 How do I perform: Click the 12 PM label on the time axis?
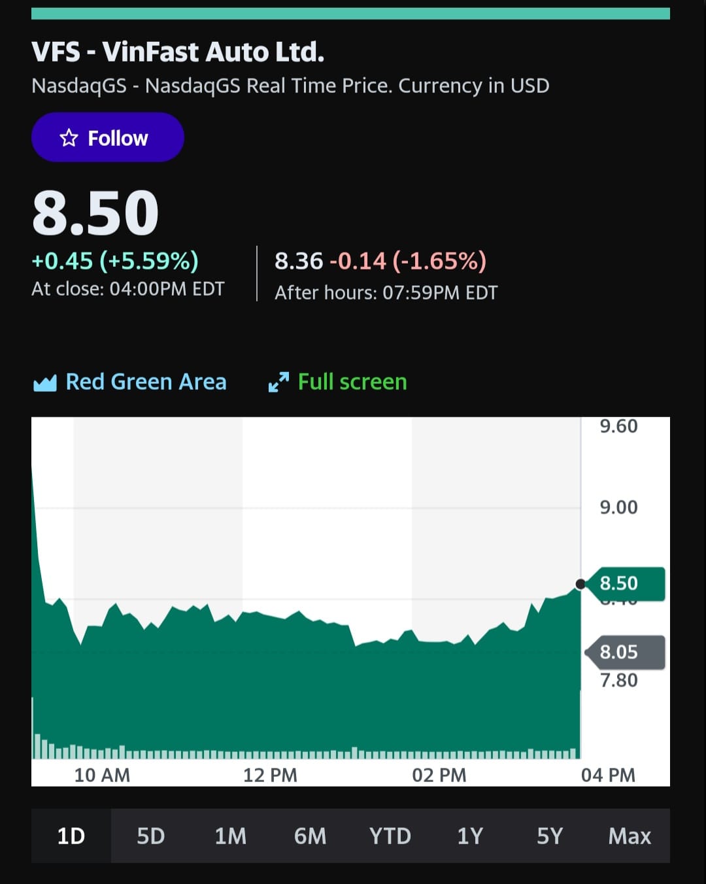(270, 775)
